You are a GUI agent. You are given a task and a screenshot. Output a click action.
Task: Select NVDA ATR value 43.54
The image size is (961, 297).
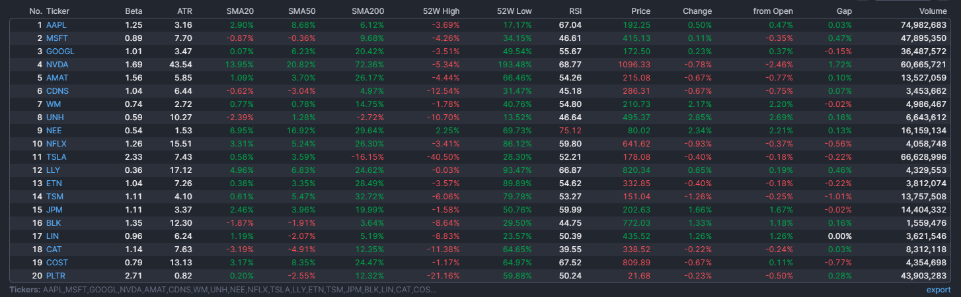(x=181, y=64)
